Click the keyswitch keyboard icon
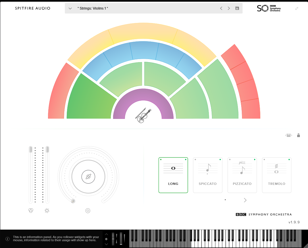The width and height of the screenshot is (308, 248). tap(289, 135)
